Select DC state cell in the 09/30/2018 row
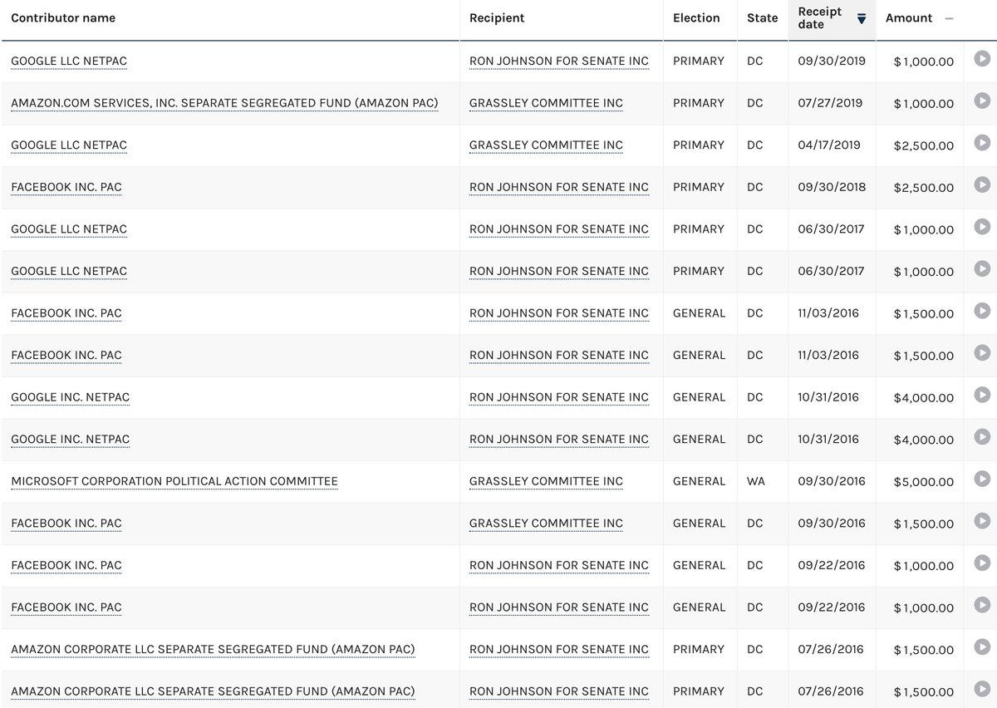Screen dimensions: 997x708 (x=754, y=187)
